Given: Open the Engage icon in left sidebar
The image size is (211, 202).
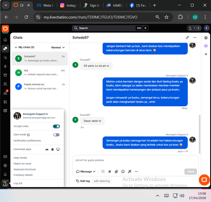Looking at the screenshot, I should 5,57.
